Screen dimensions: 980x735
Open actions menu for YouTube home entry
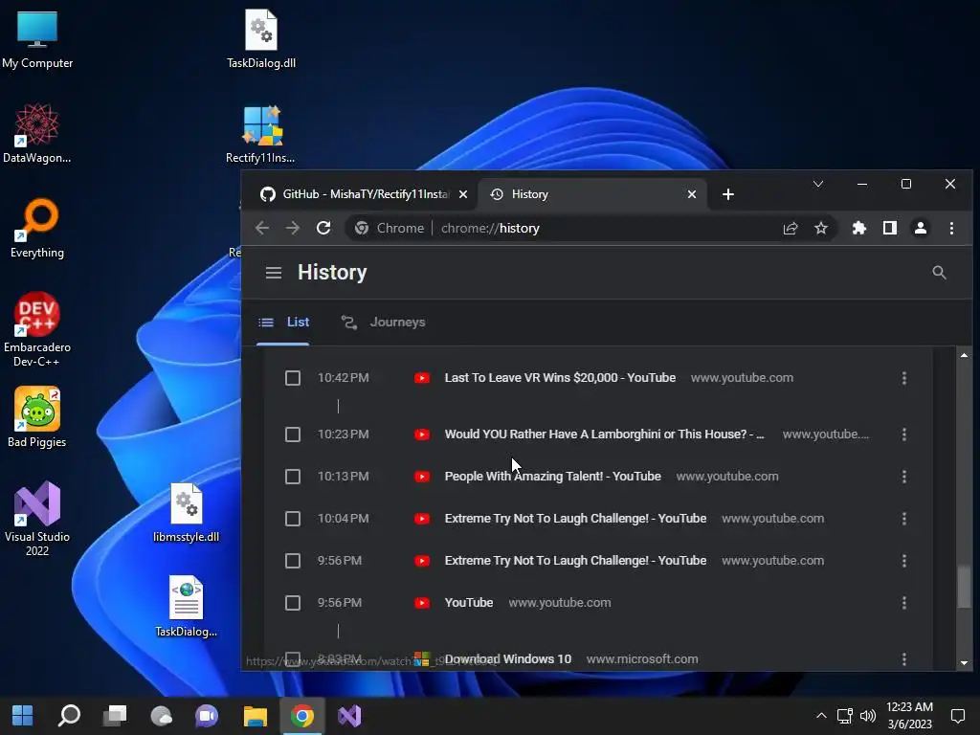903,603
